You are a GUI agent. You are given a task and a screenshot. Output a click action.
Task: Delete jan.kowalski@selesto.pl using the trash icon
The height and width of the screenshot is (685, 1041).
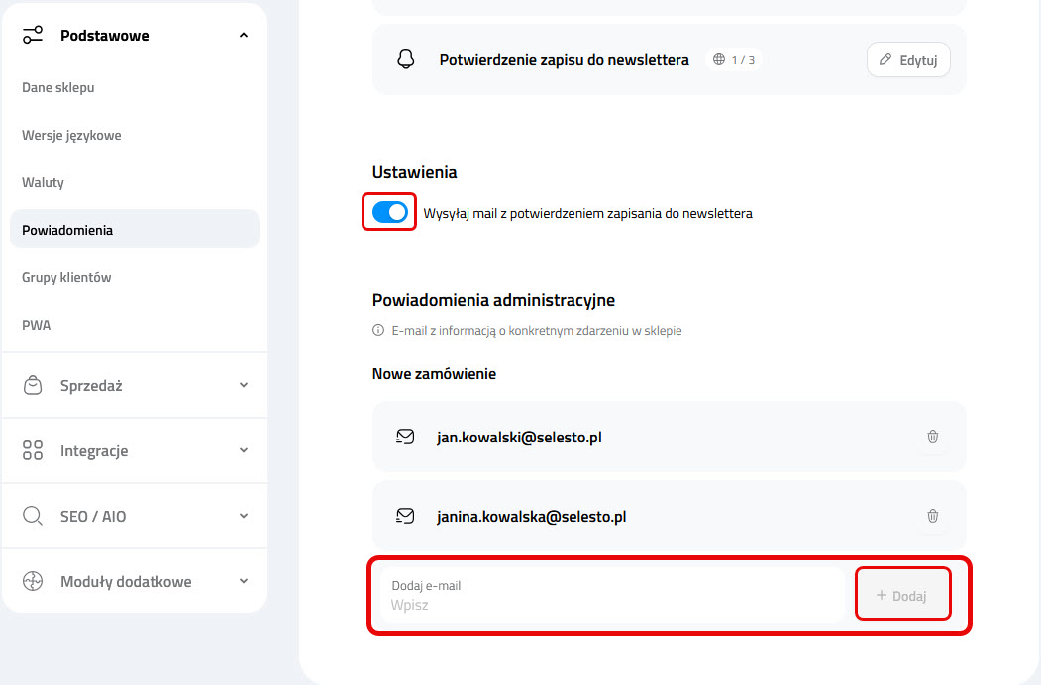tap(932, 436)
